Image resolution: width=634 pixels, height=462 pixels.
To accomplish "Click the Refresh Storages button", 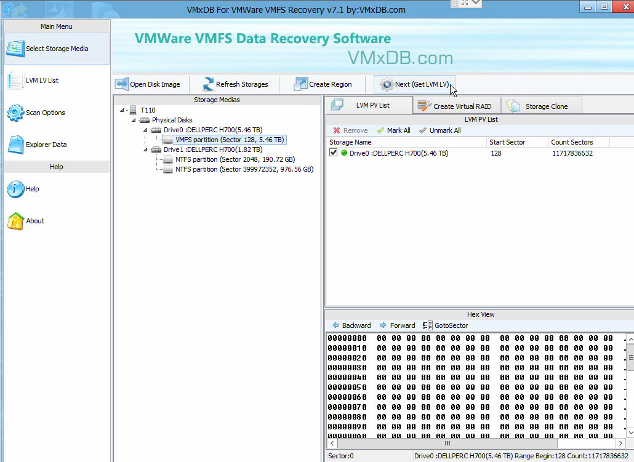I will (235, 84).
